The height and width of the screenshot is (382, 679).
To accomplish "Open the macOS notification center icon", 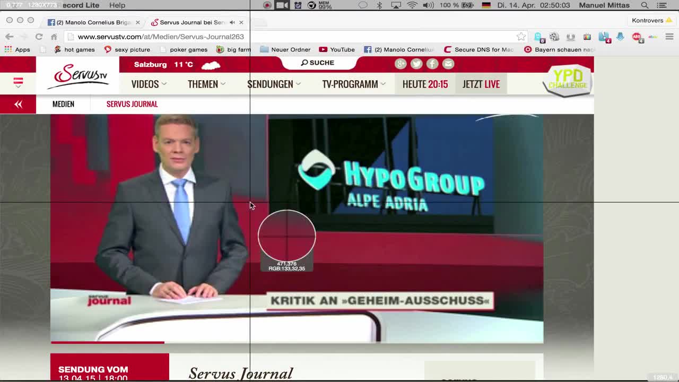I will (661, 5).
